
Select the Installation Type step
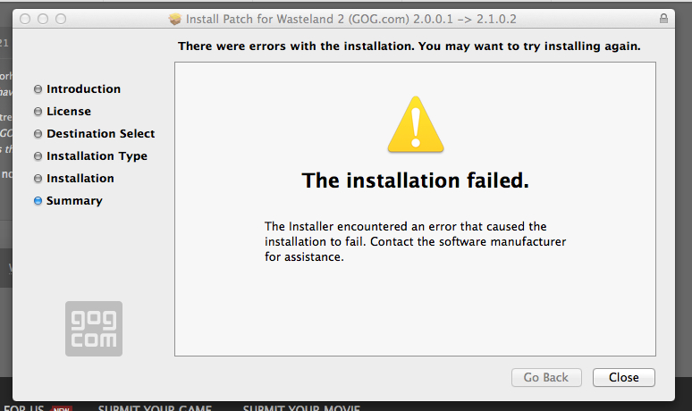click(x=97, y=156)
